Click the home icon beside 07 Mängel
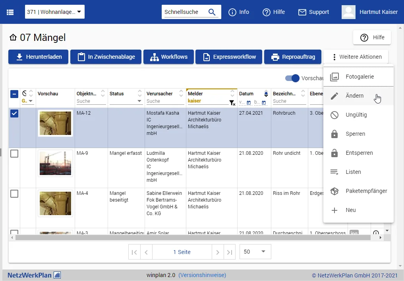 click(x=13, y=38)
